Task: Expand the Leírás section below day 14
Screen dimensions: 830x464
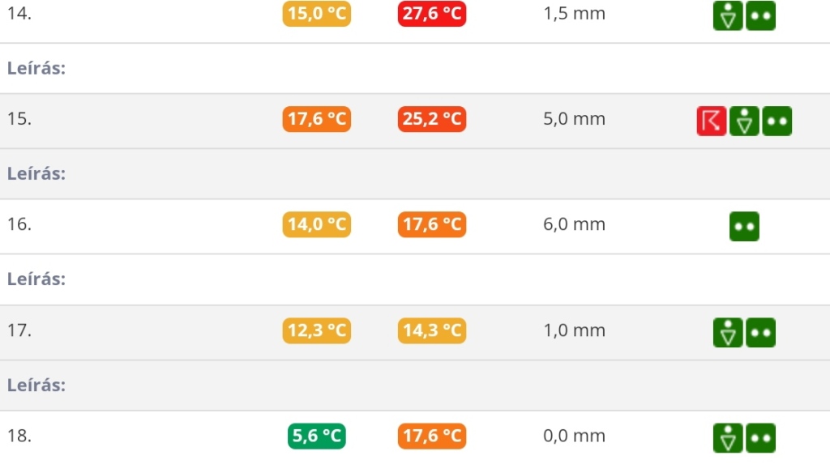Action: point(36,68)
